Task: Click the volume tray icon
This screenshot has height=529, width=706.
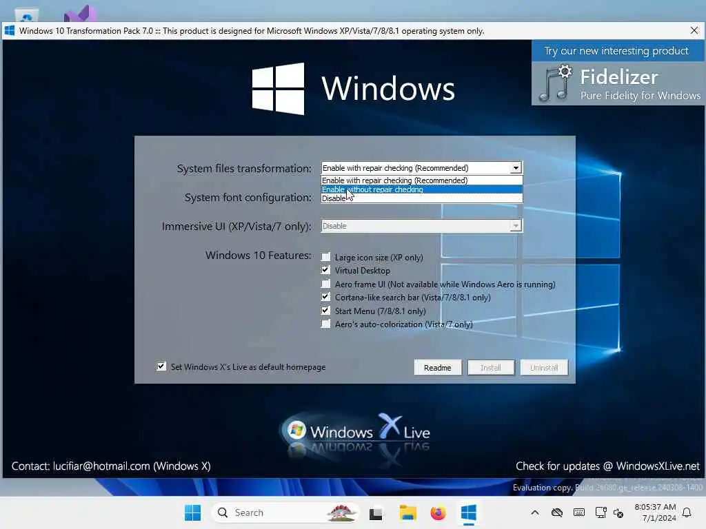Action: point(618,513)
